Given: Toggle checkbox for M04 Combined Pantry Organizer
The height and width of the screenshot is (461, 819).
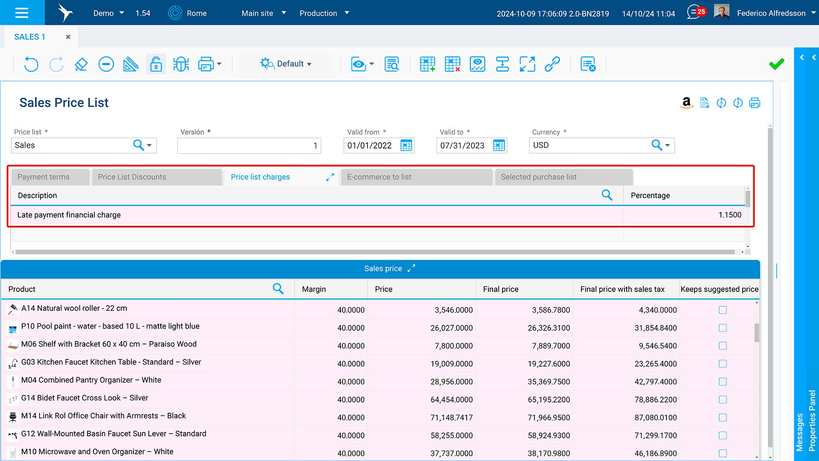Looking at the screenshot, I should (x=723, y=382).
